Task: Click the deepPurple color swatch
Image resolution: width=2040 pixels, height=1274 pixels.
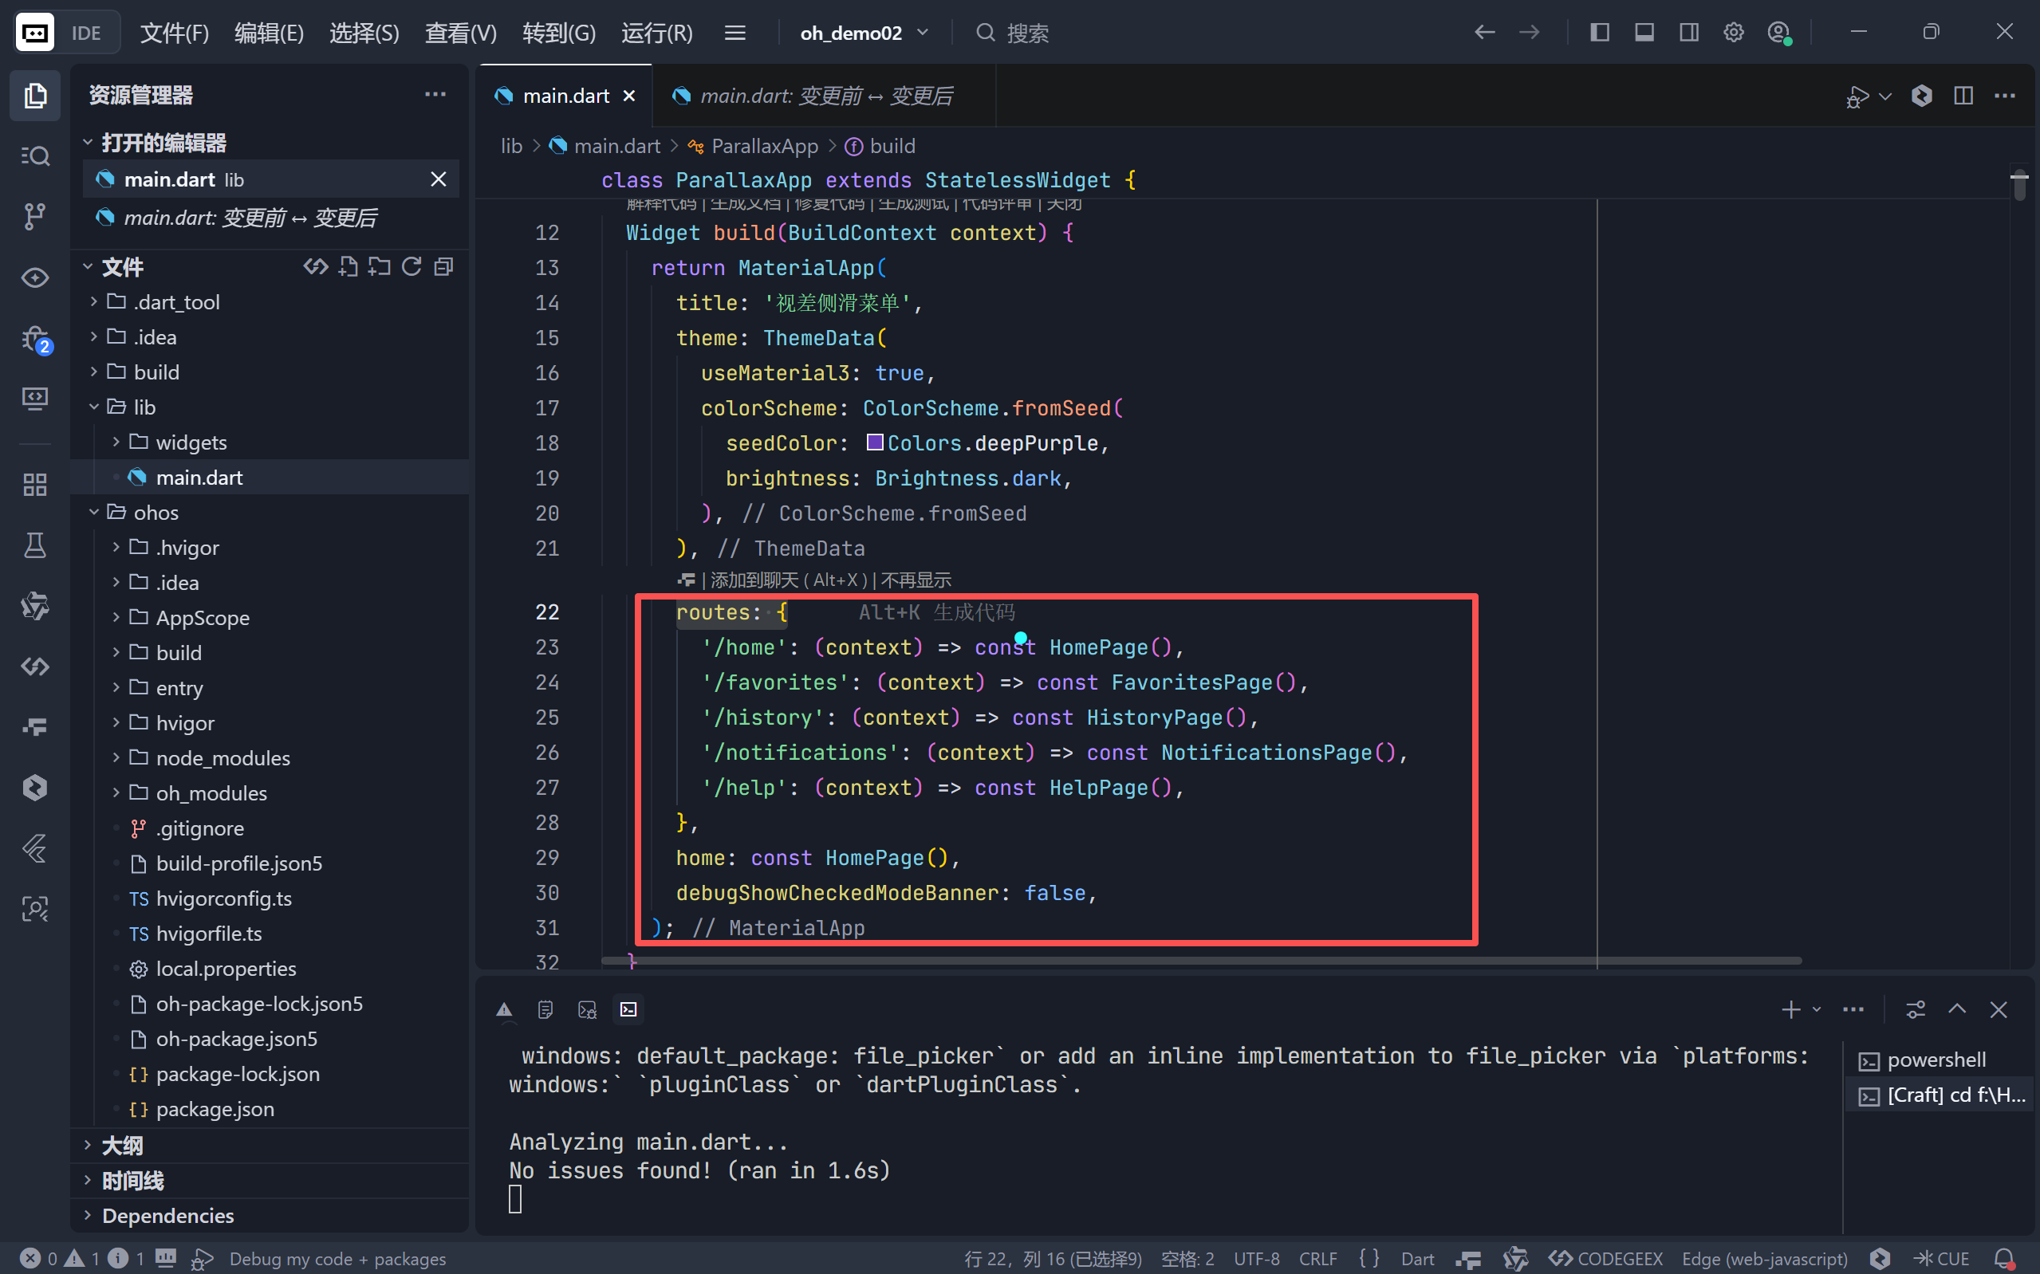Action: click(875, 442)
